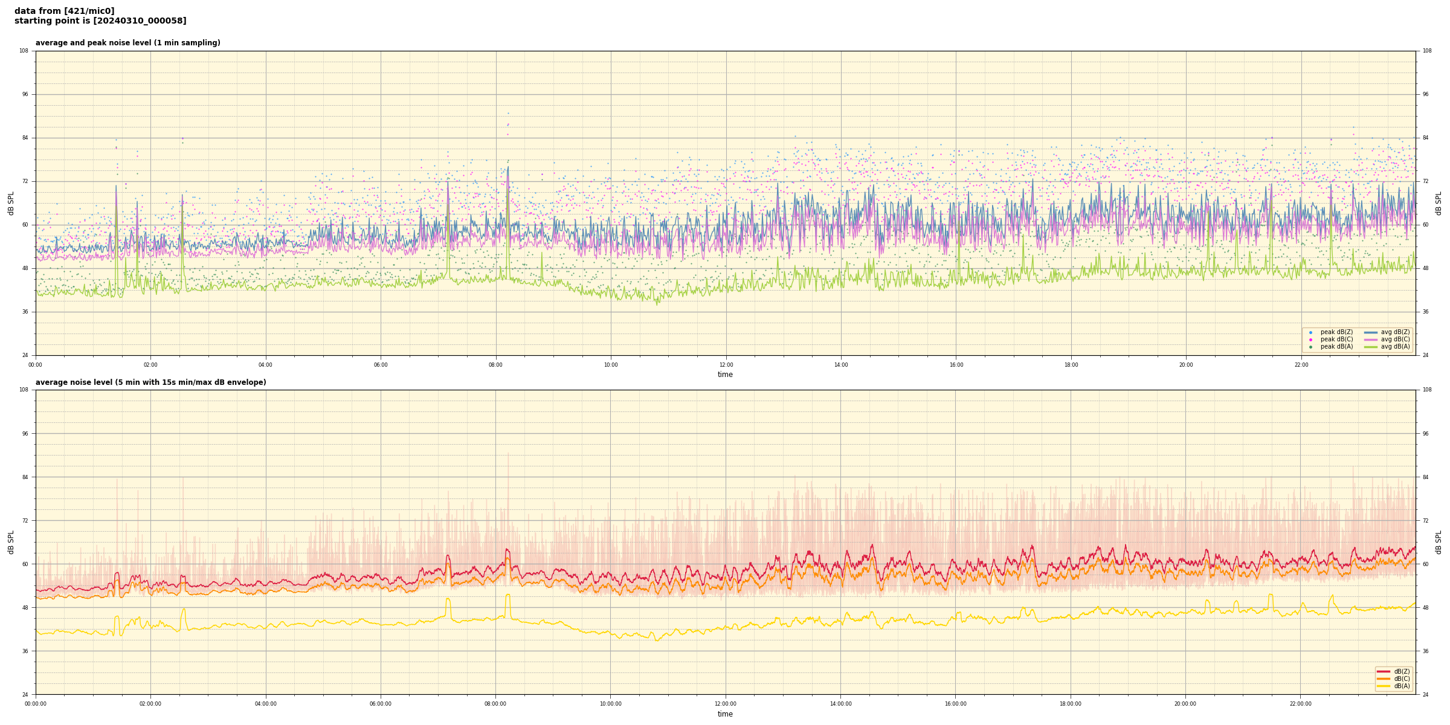Select the peak dB(Z) legend marker
Screen dimensions: 1450x725
tap(1310, 332)
